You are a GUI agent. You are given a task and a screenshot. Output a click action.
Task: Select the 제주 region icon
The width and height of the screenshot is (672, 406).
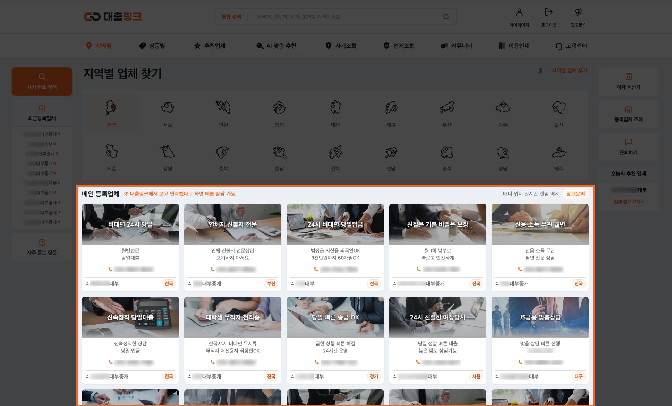[x=559, y=152]
